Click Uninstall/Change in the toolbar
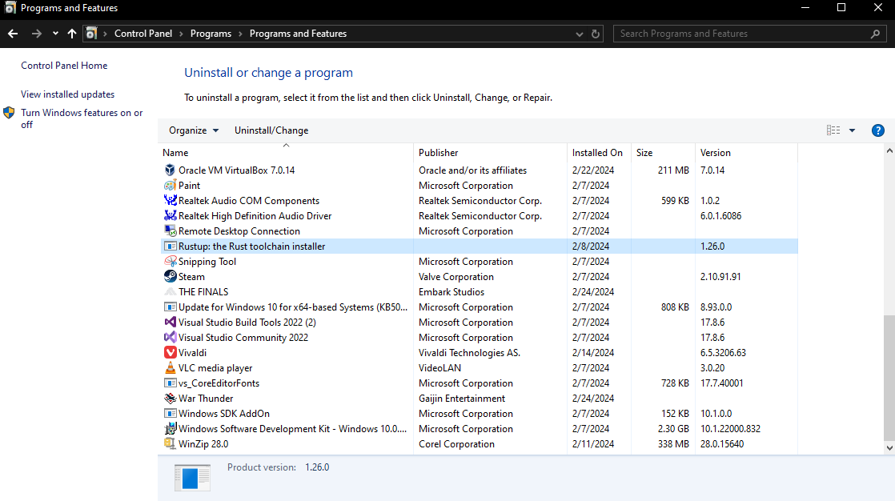Viewport: 895px width, 501px height. (272, 130)
